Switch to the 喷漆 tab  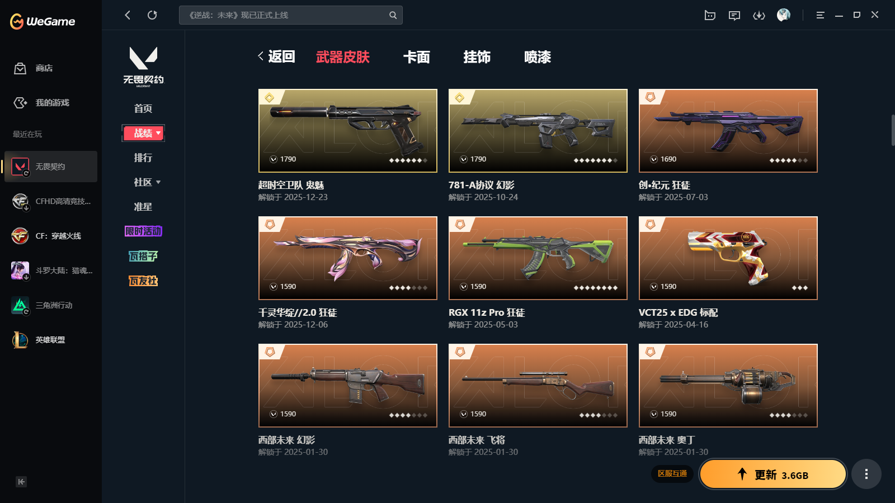(x=538, y=57)
